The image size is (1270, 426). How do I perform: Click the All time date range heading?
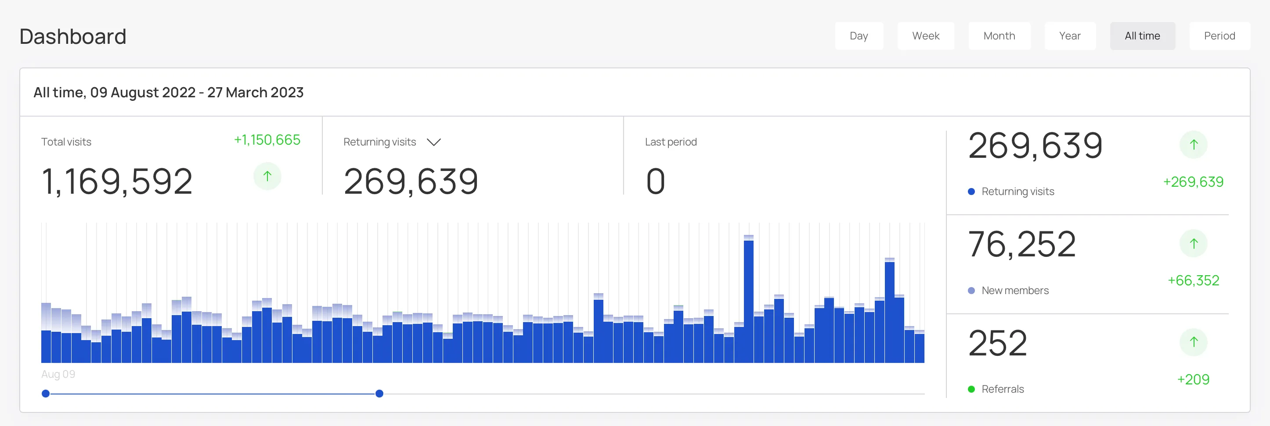coord(168,92)
